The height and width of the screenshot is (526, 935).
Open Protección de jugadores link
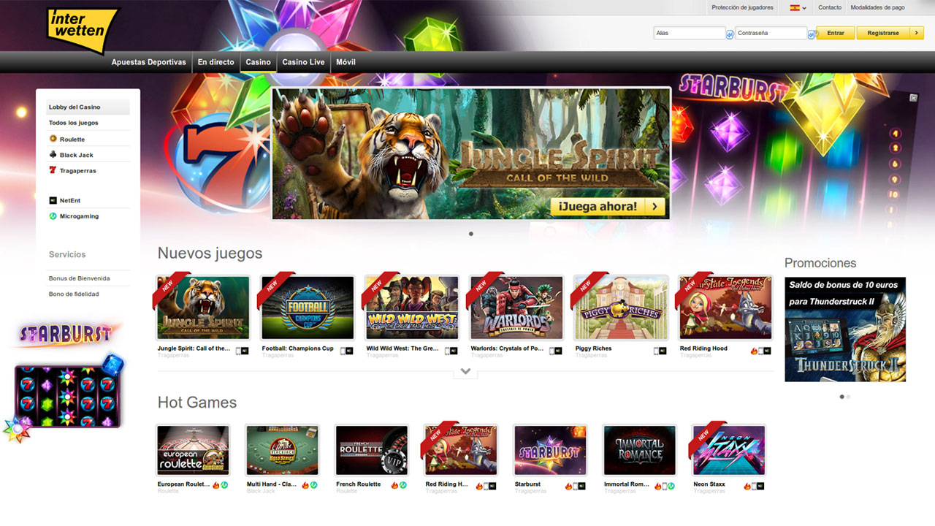point(741,7)
